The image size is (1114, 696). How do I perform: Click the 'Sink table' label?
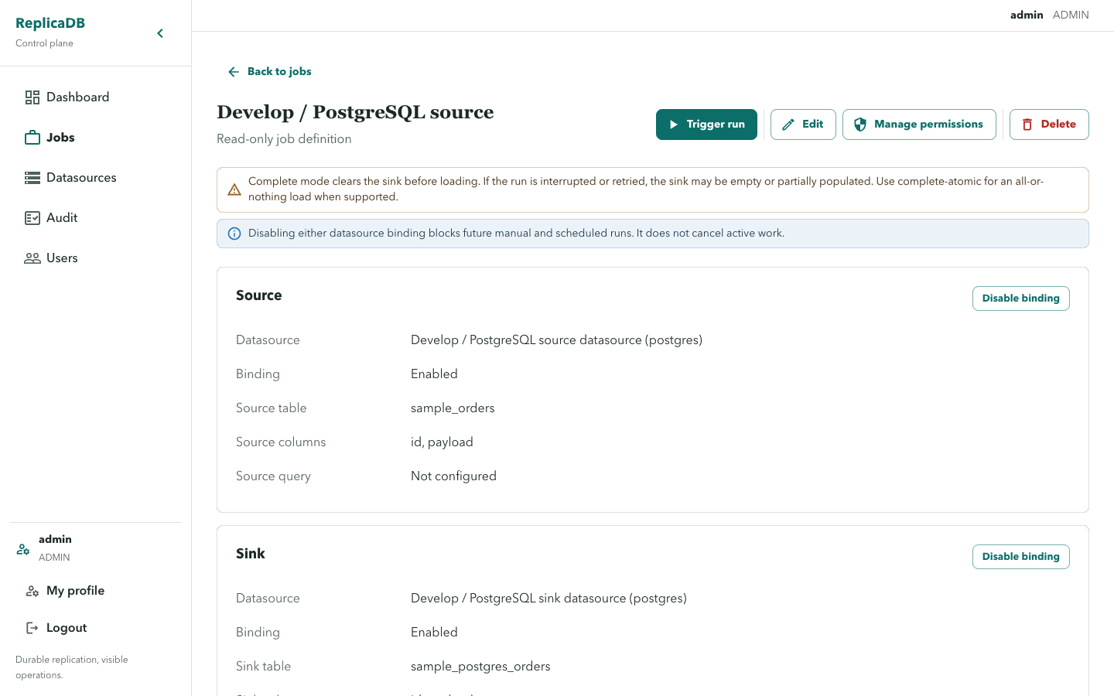(263, 667)
